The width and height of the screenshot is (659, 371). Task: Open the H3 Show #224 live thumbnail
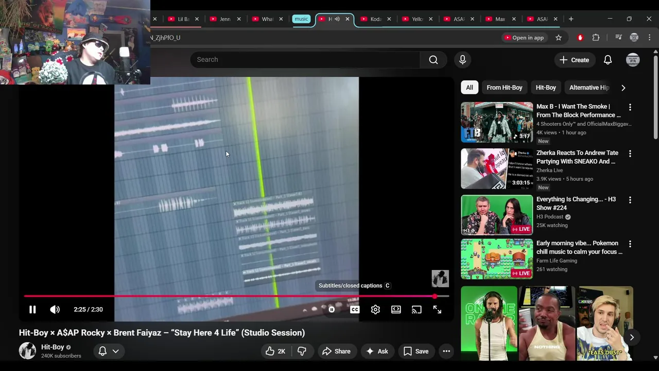(x=497, y=215)
